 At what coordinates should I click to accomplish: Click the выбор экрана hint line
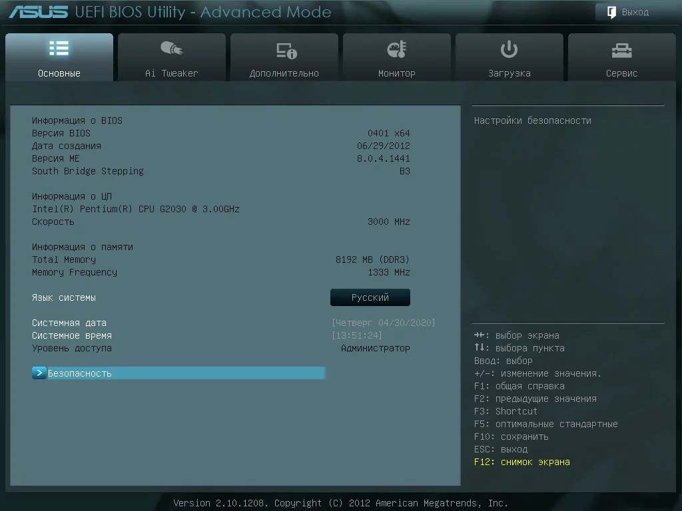[x=517, y=335]
